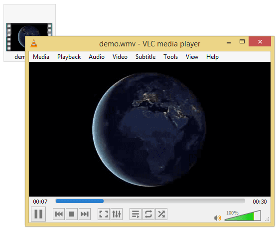The image size is (279, 232).
Task: Show extended settings equalizer dialog
Action: [117, 214]
